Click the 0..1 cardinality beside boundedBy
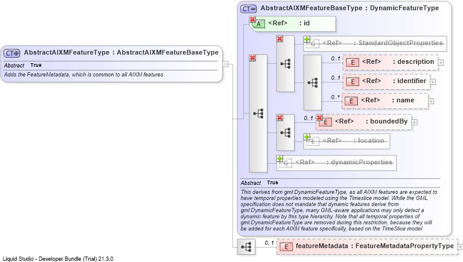The height and width of the screenshot is (262, 463). coord(308,118)
